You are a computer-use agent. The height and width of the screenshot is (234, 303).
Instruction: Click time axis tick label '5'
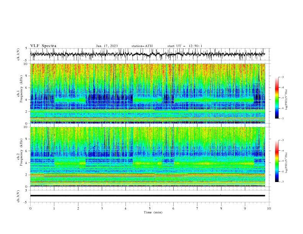click(150, 208)
